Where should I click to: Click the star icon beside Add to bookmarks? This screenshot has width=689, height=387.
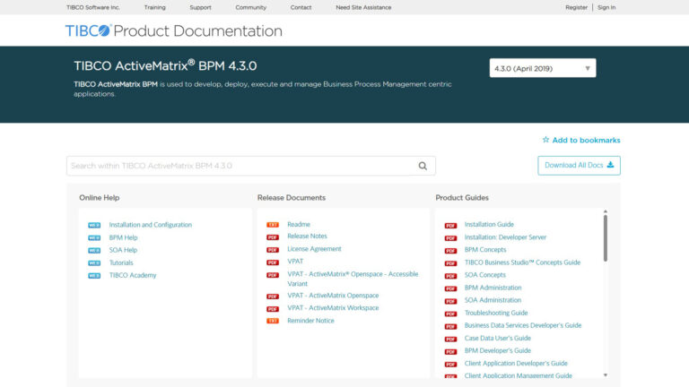tap(545, 140)
